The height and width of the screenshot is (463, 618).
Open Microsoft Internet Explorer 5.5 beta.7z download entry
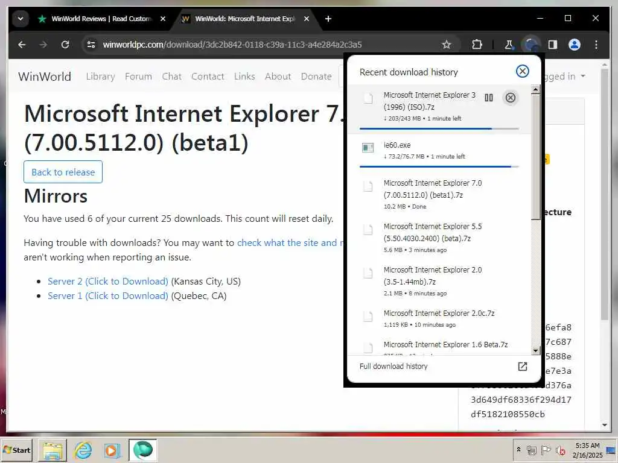(x=439, y=238)
